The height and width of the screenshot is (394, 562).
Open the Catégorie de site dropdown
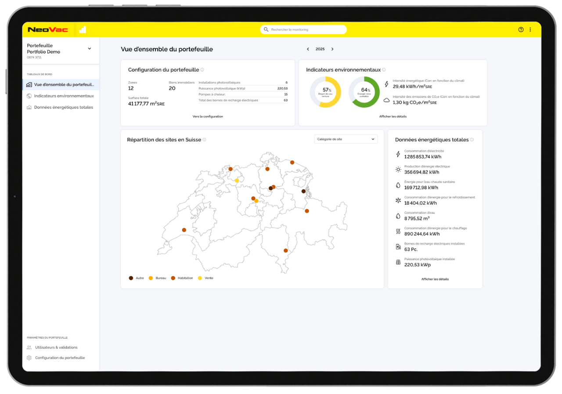346,139
